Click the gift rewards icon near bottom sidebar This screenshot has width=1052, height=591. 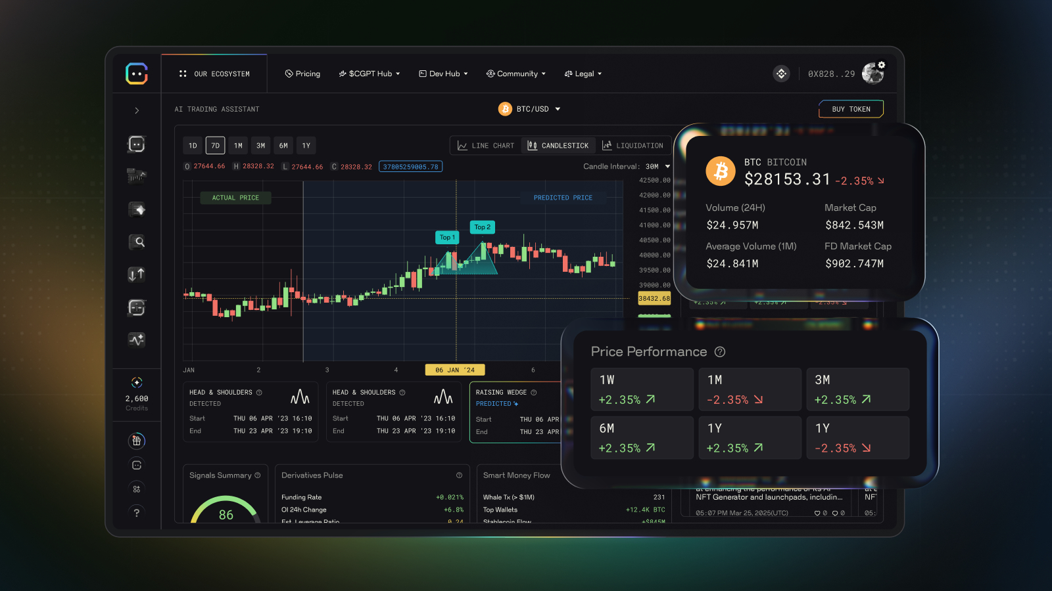pyautogui.click(x=137, y=441)
